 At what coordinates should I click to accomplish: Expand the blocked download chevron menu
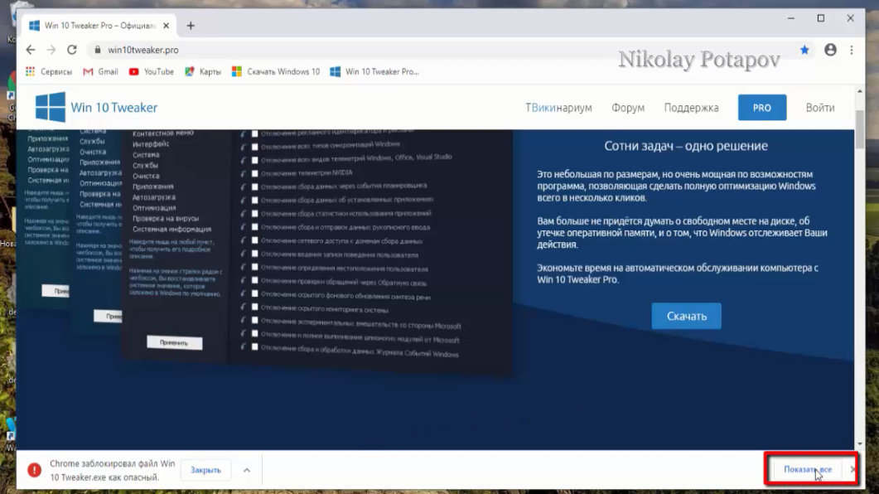[247, 470]
